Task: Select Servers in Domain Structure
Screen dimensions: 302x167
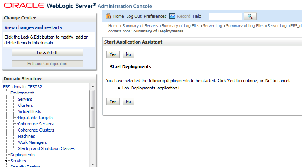Action: pyautogui.click(x=25, y=99)
